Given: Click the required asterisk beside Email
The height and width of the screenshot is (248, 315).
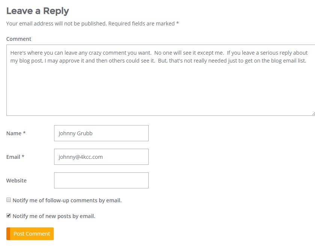Looking at the screenshot, I should click(23, 157).
